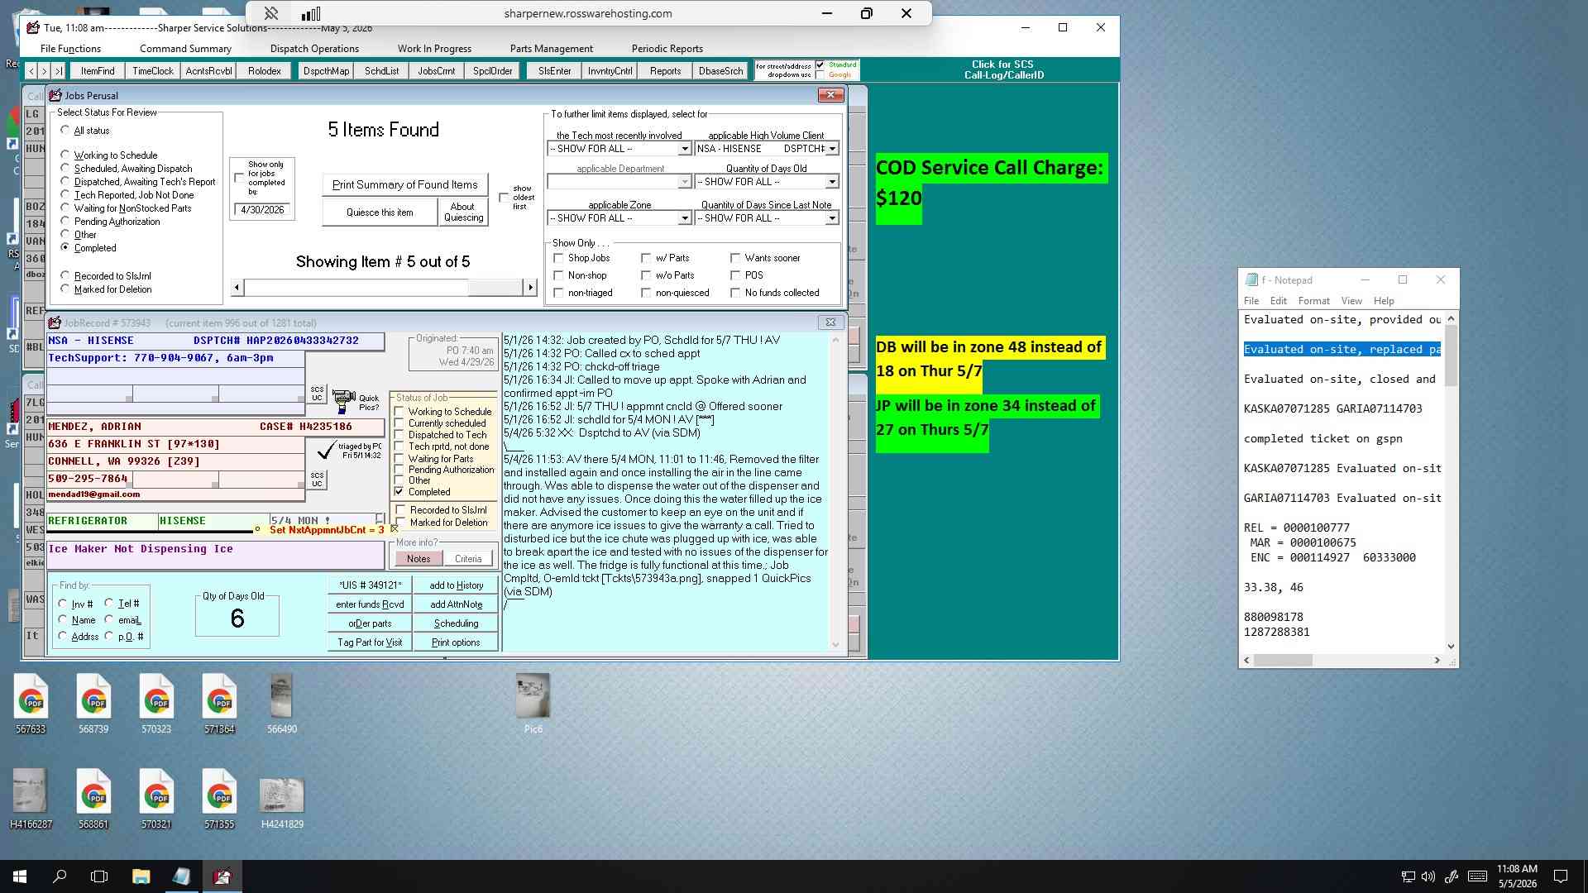Image resolution: width=1588 pixels, height=893 pixels.
Task: Click the Windows Start button
Action: (x=20, y=876)
